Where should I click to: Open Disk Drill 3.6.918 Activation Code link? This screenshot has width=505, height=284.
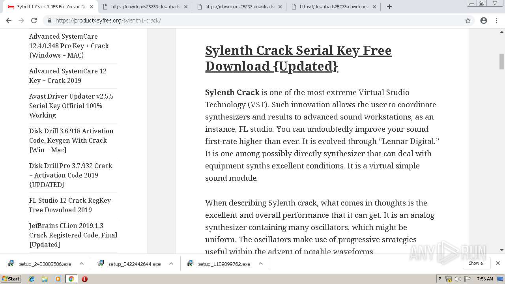click(x=71, y=140)
